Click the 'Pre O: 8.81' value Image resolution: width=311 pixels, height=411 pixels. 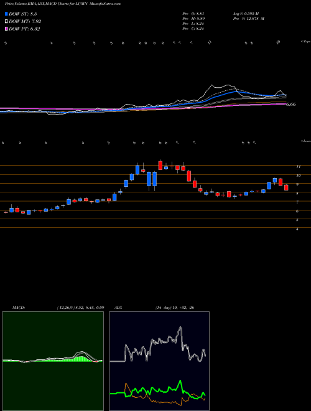(x=193, y=13)
